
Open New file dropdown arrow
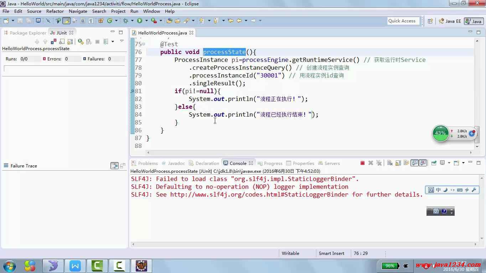pos(13,21)
